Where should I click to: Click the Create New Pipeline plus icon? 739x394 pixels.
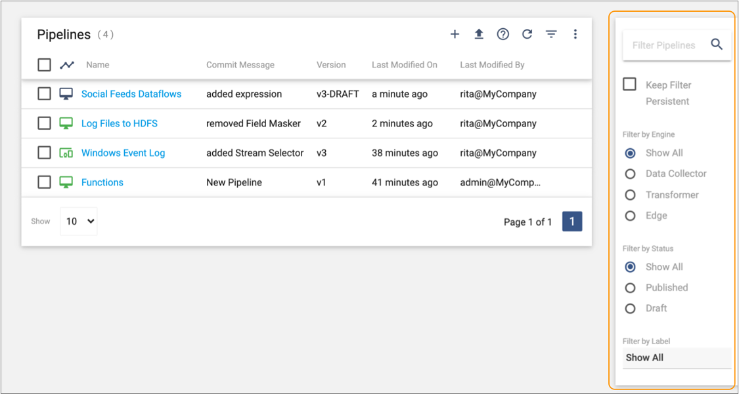455,34
